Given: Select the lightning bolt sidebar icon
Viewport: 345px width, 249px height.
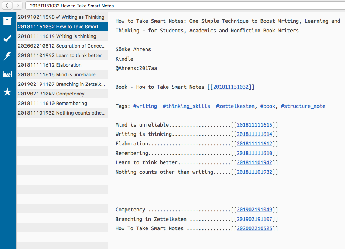Looking at the screenshot, I should [x=7, y=56].
